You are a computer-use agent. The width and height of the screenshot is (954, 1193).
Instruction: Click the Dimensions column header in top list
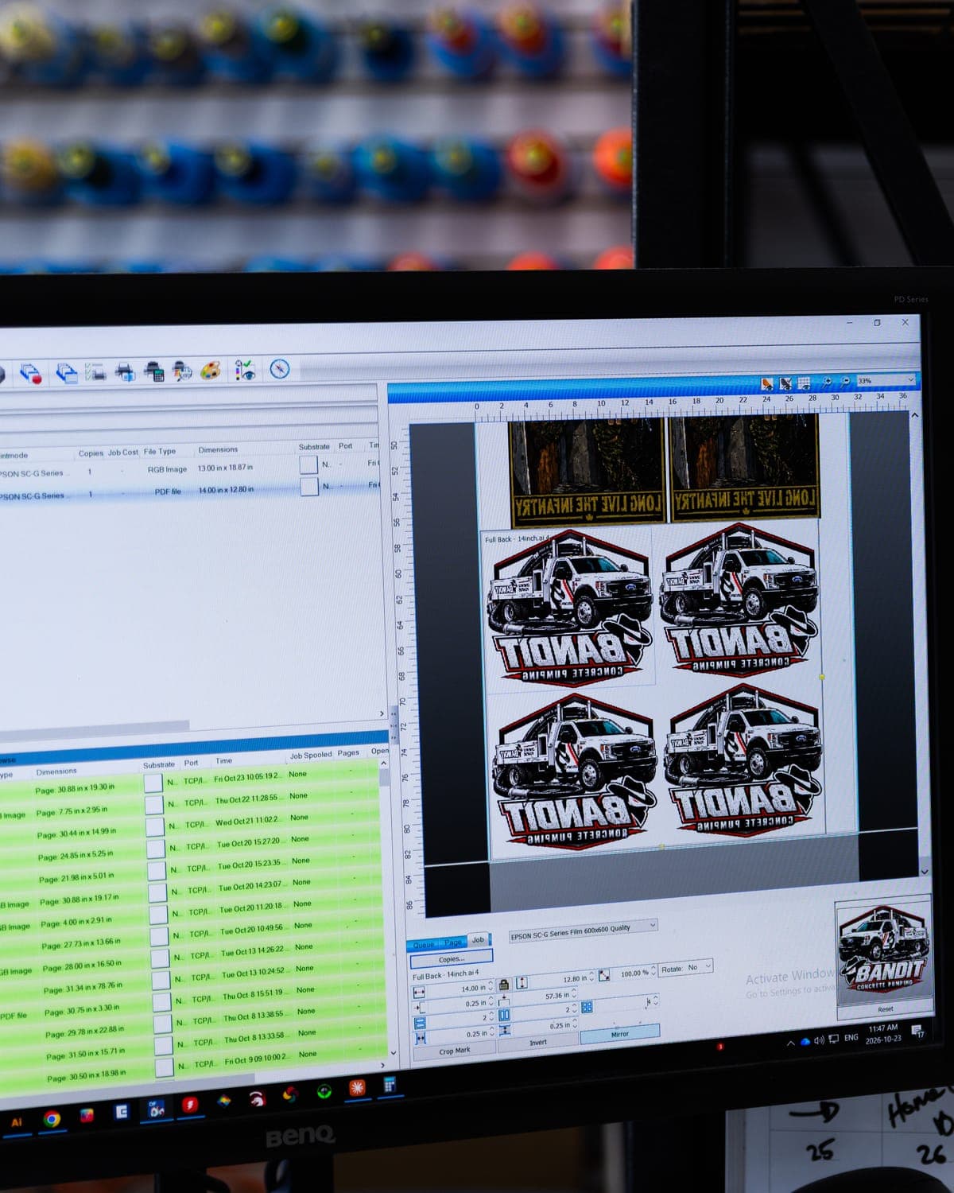tap(218, 449)
